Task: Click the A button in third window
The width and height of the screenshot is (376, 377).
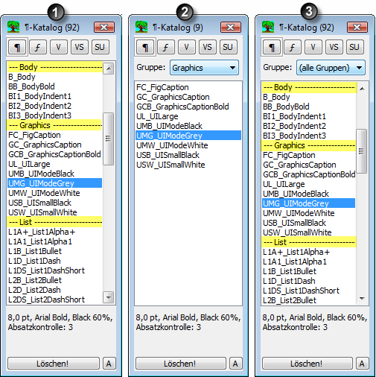Action: click(x=362, y=364)
